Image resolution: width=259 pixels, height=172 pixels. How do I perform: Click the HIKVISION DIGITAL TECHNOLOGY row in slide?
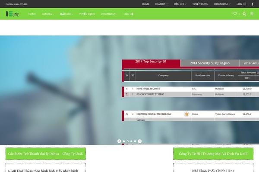[x=191, y=114]
